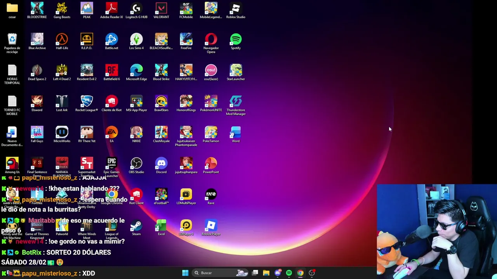Viewport: 497px width, 279px height.
Task: Open Battlefield 6 desktop icon
Action: (x=111, y=72)
